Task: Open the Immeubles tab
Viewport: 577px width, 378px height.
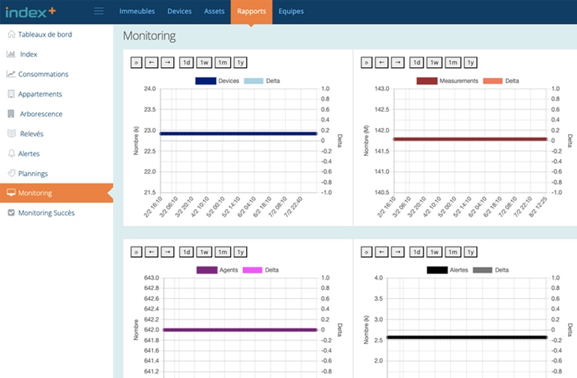Action: point(136,11)
